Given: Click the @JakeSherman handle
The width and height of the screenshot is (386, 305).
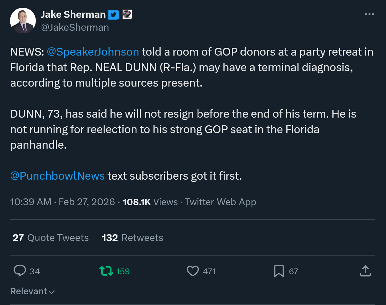Looking at the screenshot, I should click(x=75, y=27).
